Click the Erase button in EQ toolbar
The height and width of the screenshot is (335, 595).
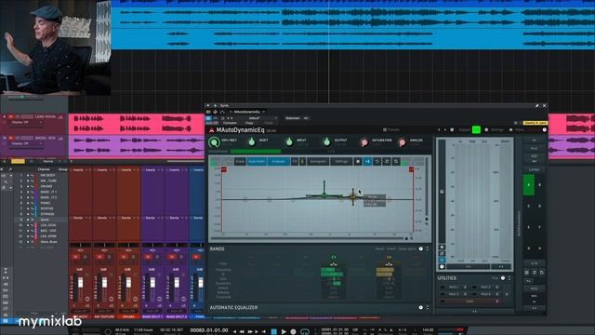(x=240, y=161)
